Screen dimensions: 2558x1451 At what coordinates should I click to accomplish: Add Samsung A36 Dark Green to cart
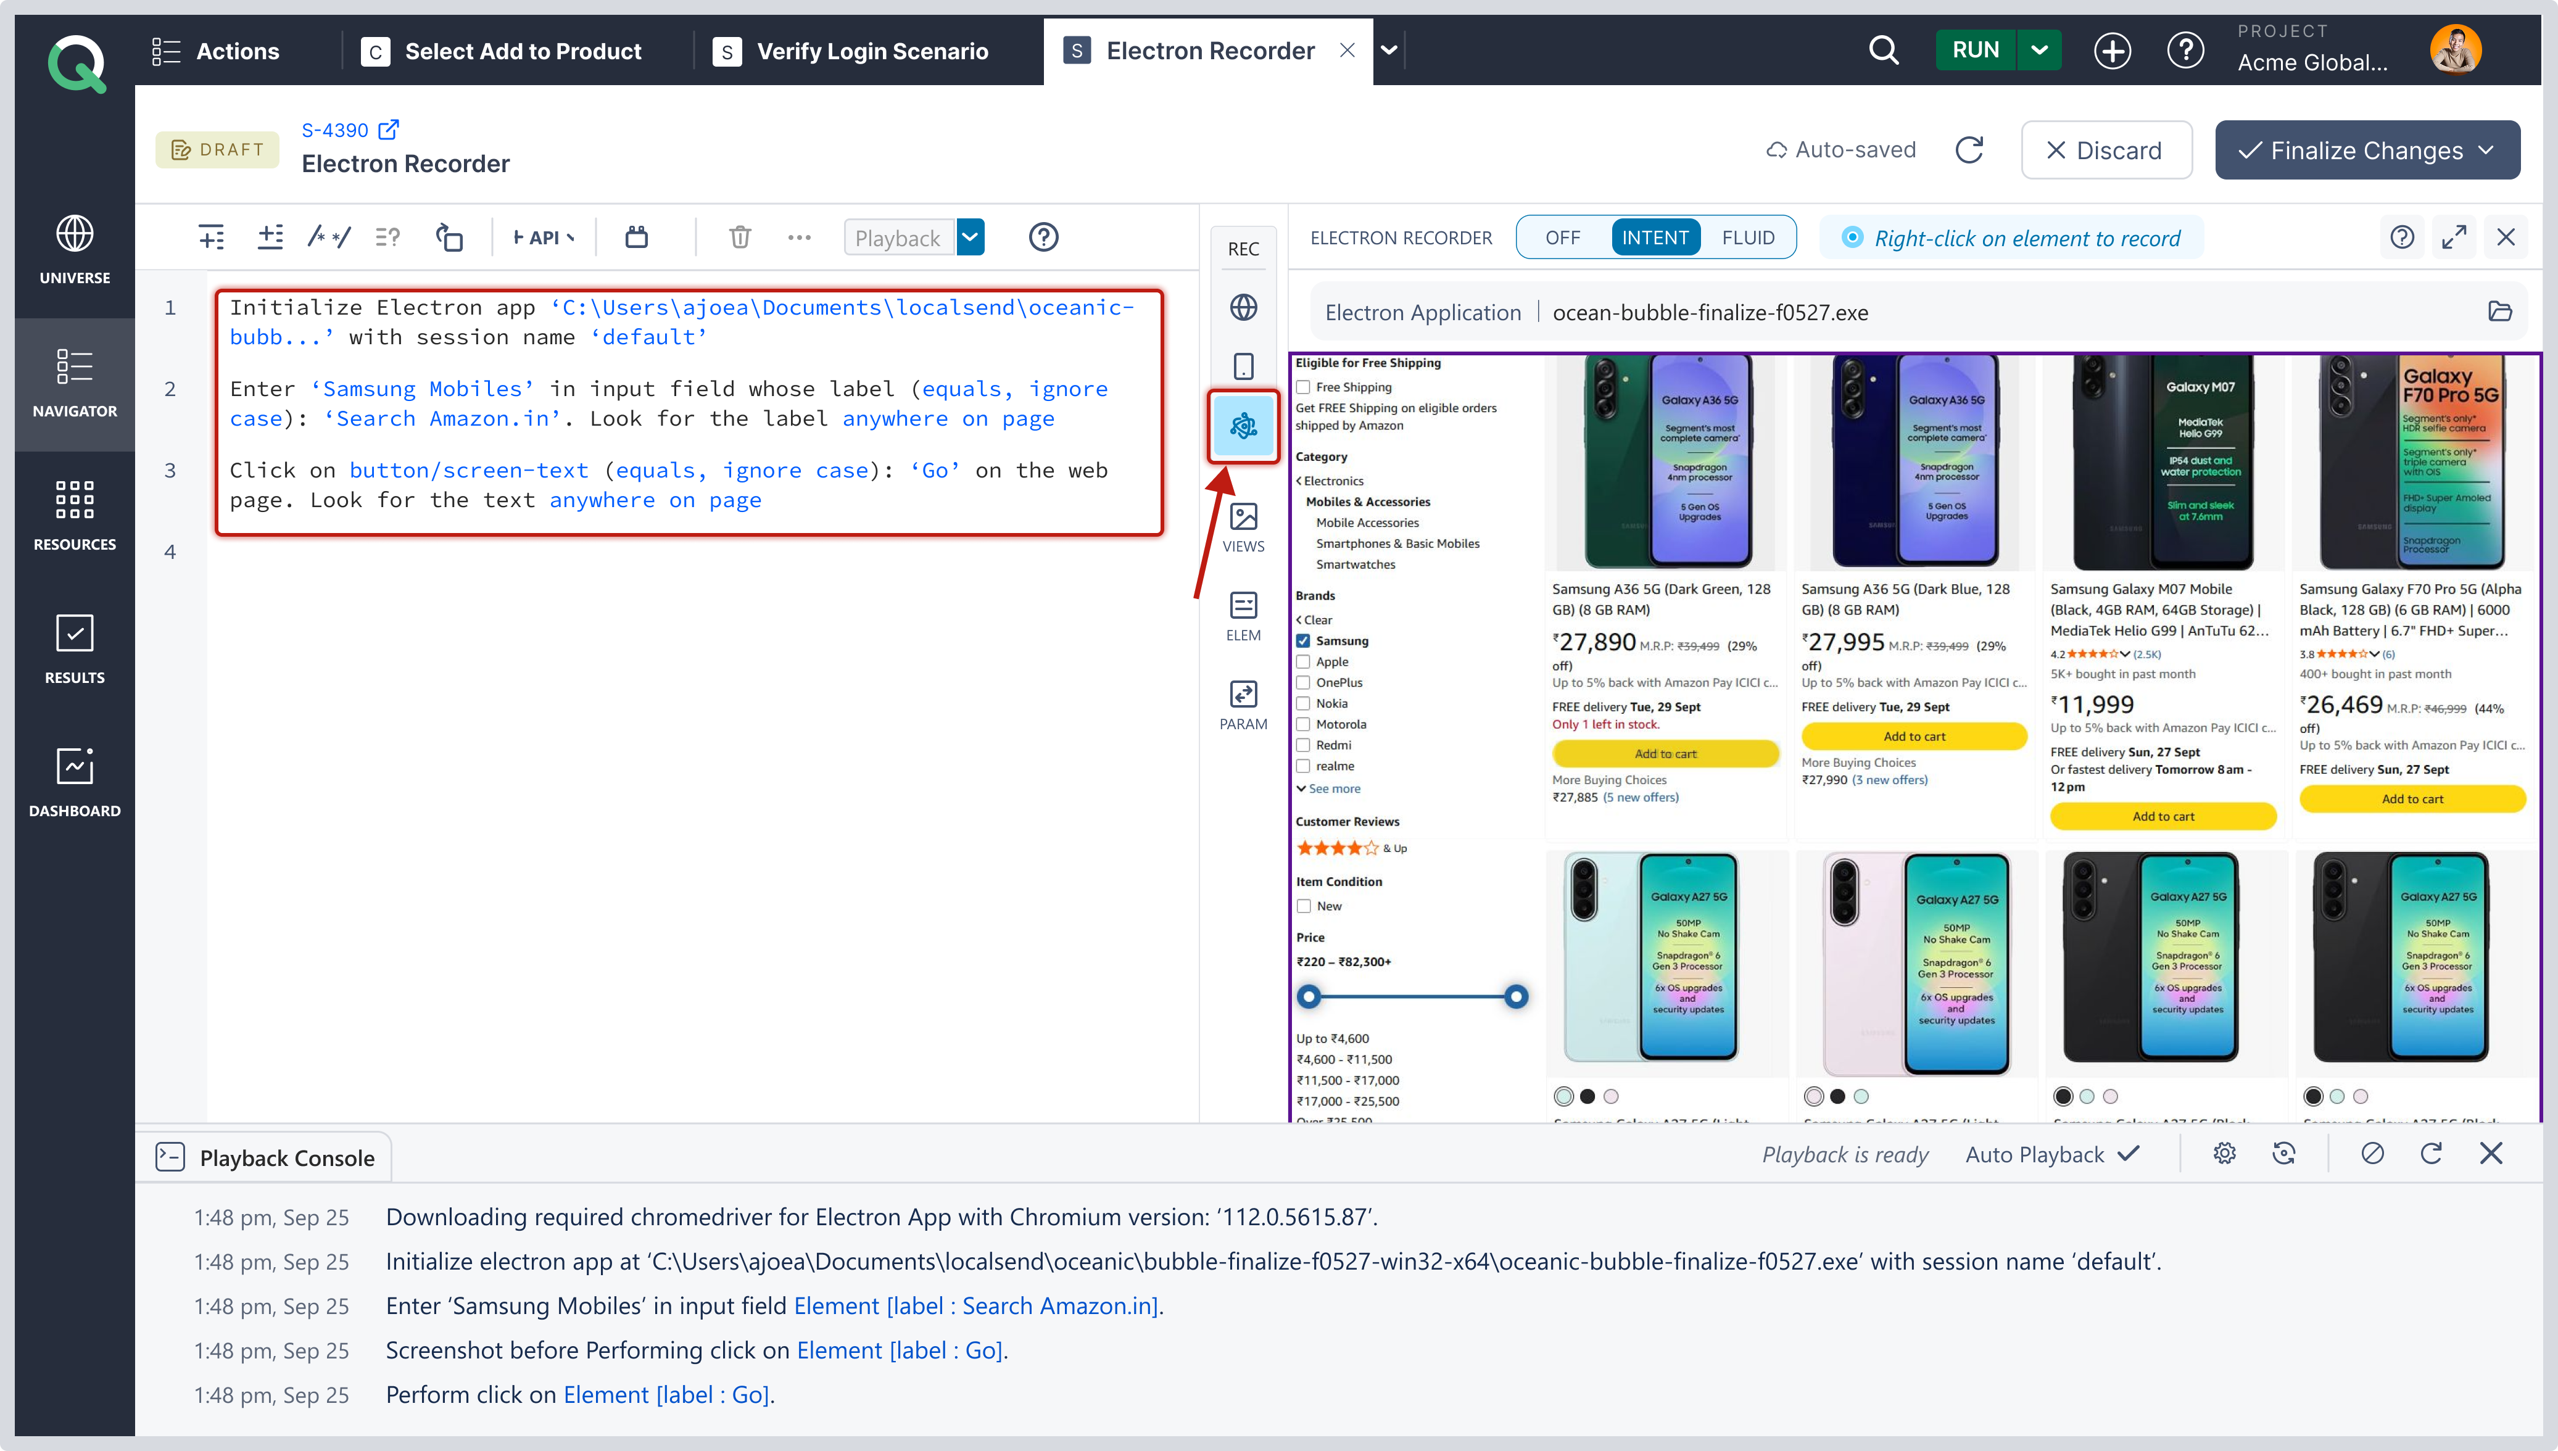(1665, 753)
